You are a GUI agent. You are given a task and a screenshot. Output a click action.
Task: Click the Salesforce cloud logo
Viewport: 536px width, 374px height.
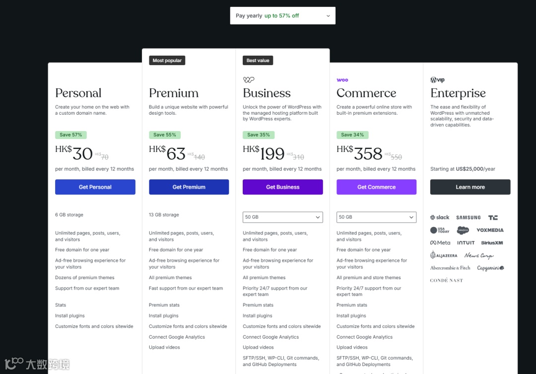coord(463,230)
